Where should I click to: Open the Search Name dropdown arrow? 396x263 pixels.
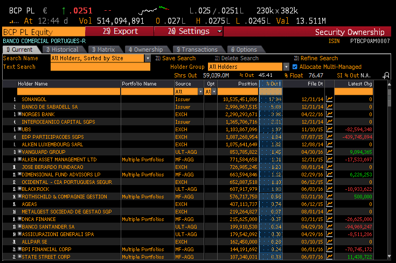tap(148, 58)
